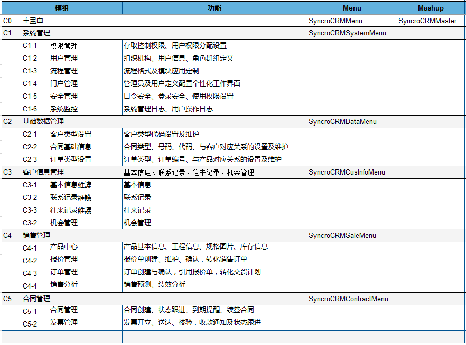Click 基本信息、联系记录、往来记录、机会管理 cell
466x345 pixels.
[x=215, y=172]
